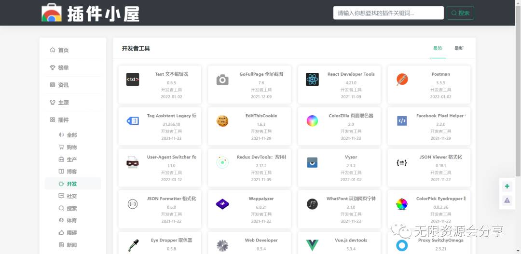
Task: Click the JSON Viewer icon
Action: click(402, 162)
